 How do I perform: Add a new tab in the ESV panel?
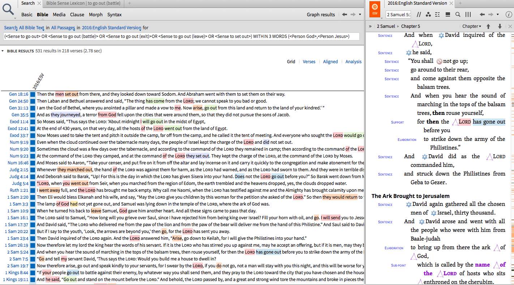tap(460, 3)
